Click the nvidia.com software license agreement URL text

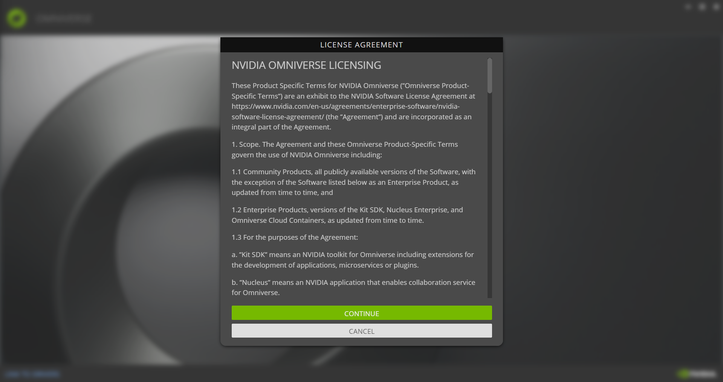point(345,111)
